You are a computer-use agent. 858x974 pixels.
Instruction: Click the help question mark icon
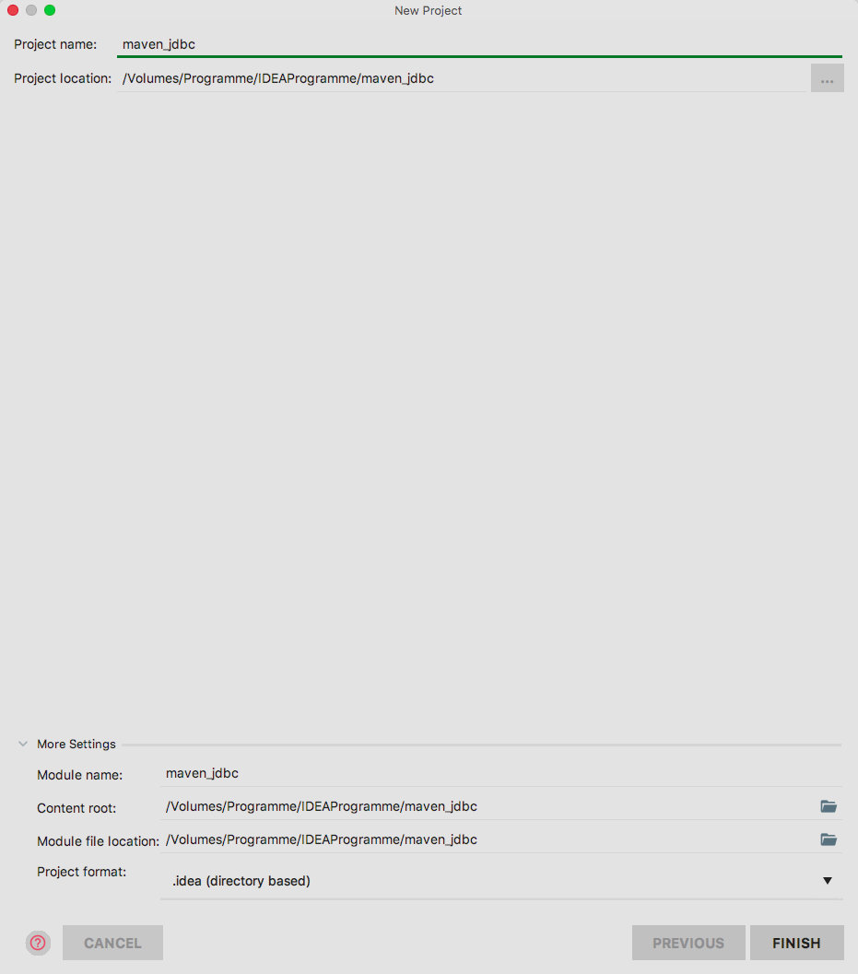(38, 943)
